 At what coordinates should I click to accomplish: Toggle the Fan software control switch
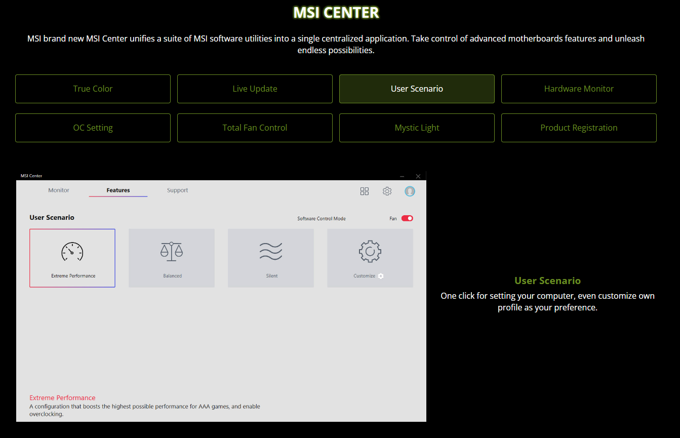pos(407,218)
